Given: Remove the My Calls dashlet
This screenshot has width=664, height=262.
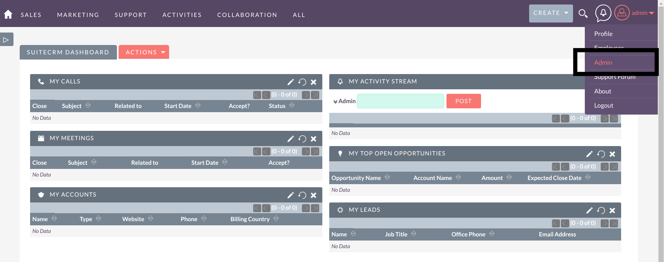Looking at the screenshot, I should (x=313, y=82).
